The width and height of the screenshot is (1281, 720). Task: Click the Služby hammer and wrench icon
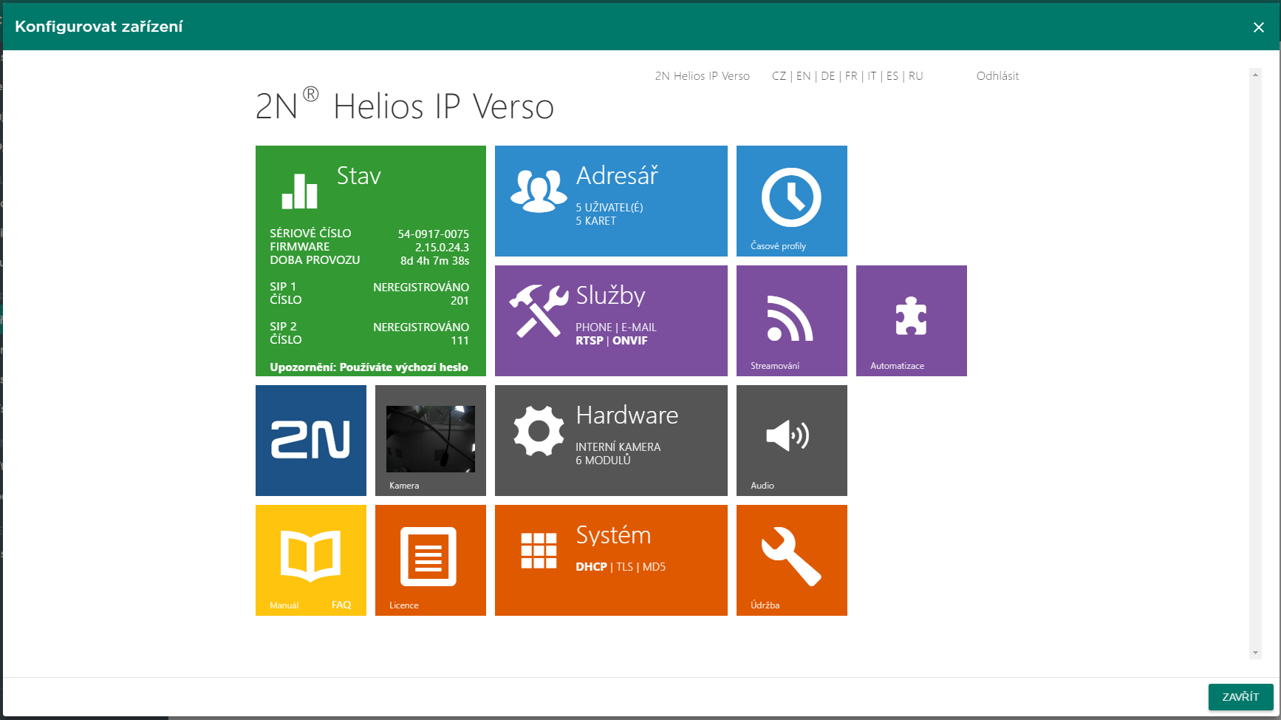539,310
